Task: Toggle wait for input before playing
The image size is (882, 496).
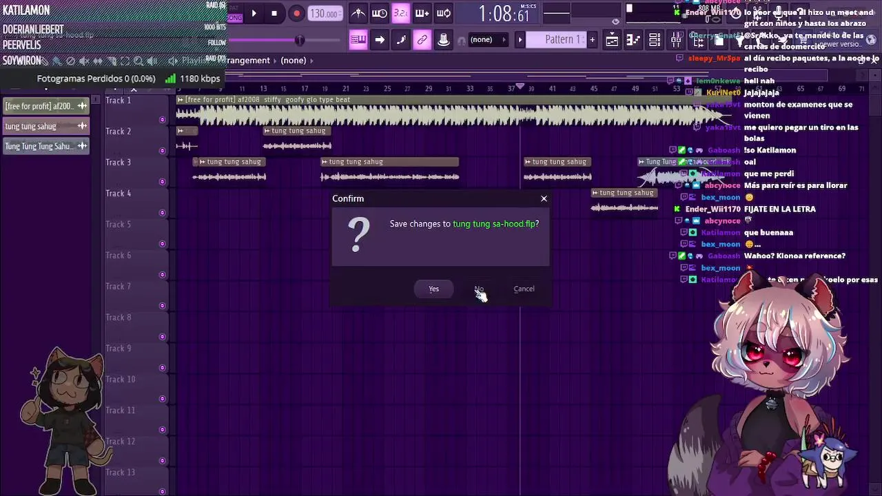Action: pyautogui.click(x=380, y=13)
